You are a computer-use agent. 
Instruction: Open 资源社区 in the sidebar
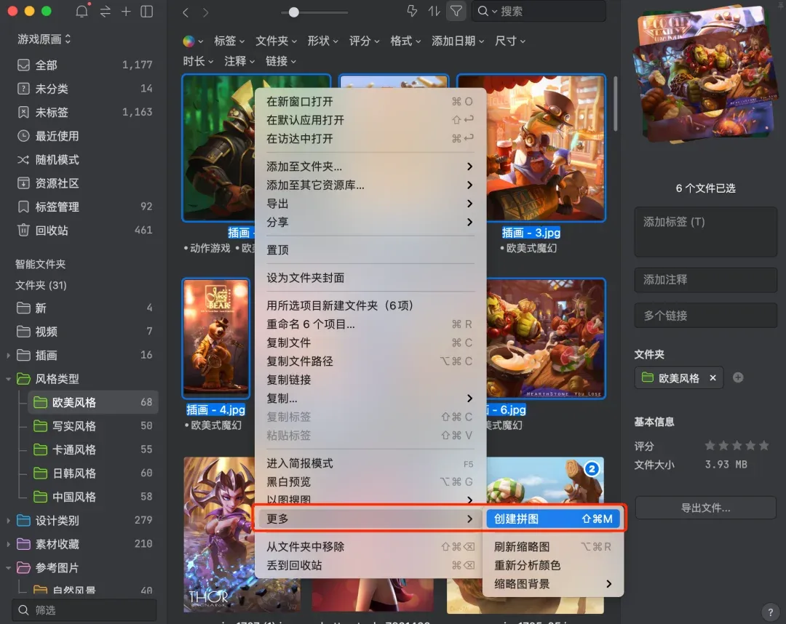tap(84, 183)
